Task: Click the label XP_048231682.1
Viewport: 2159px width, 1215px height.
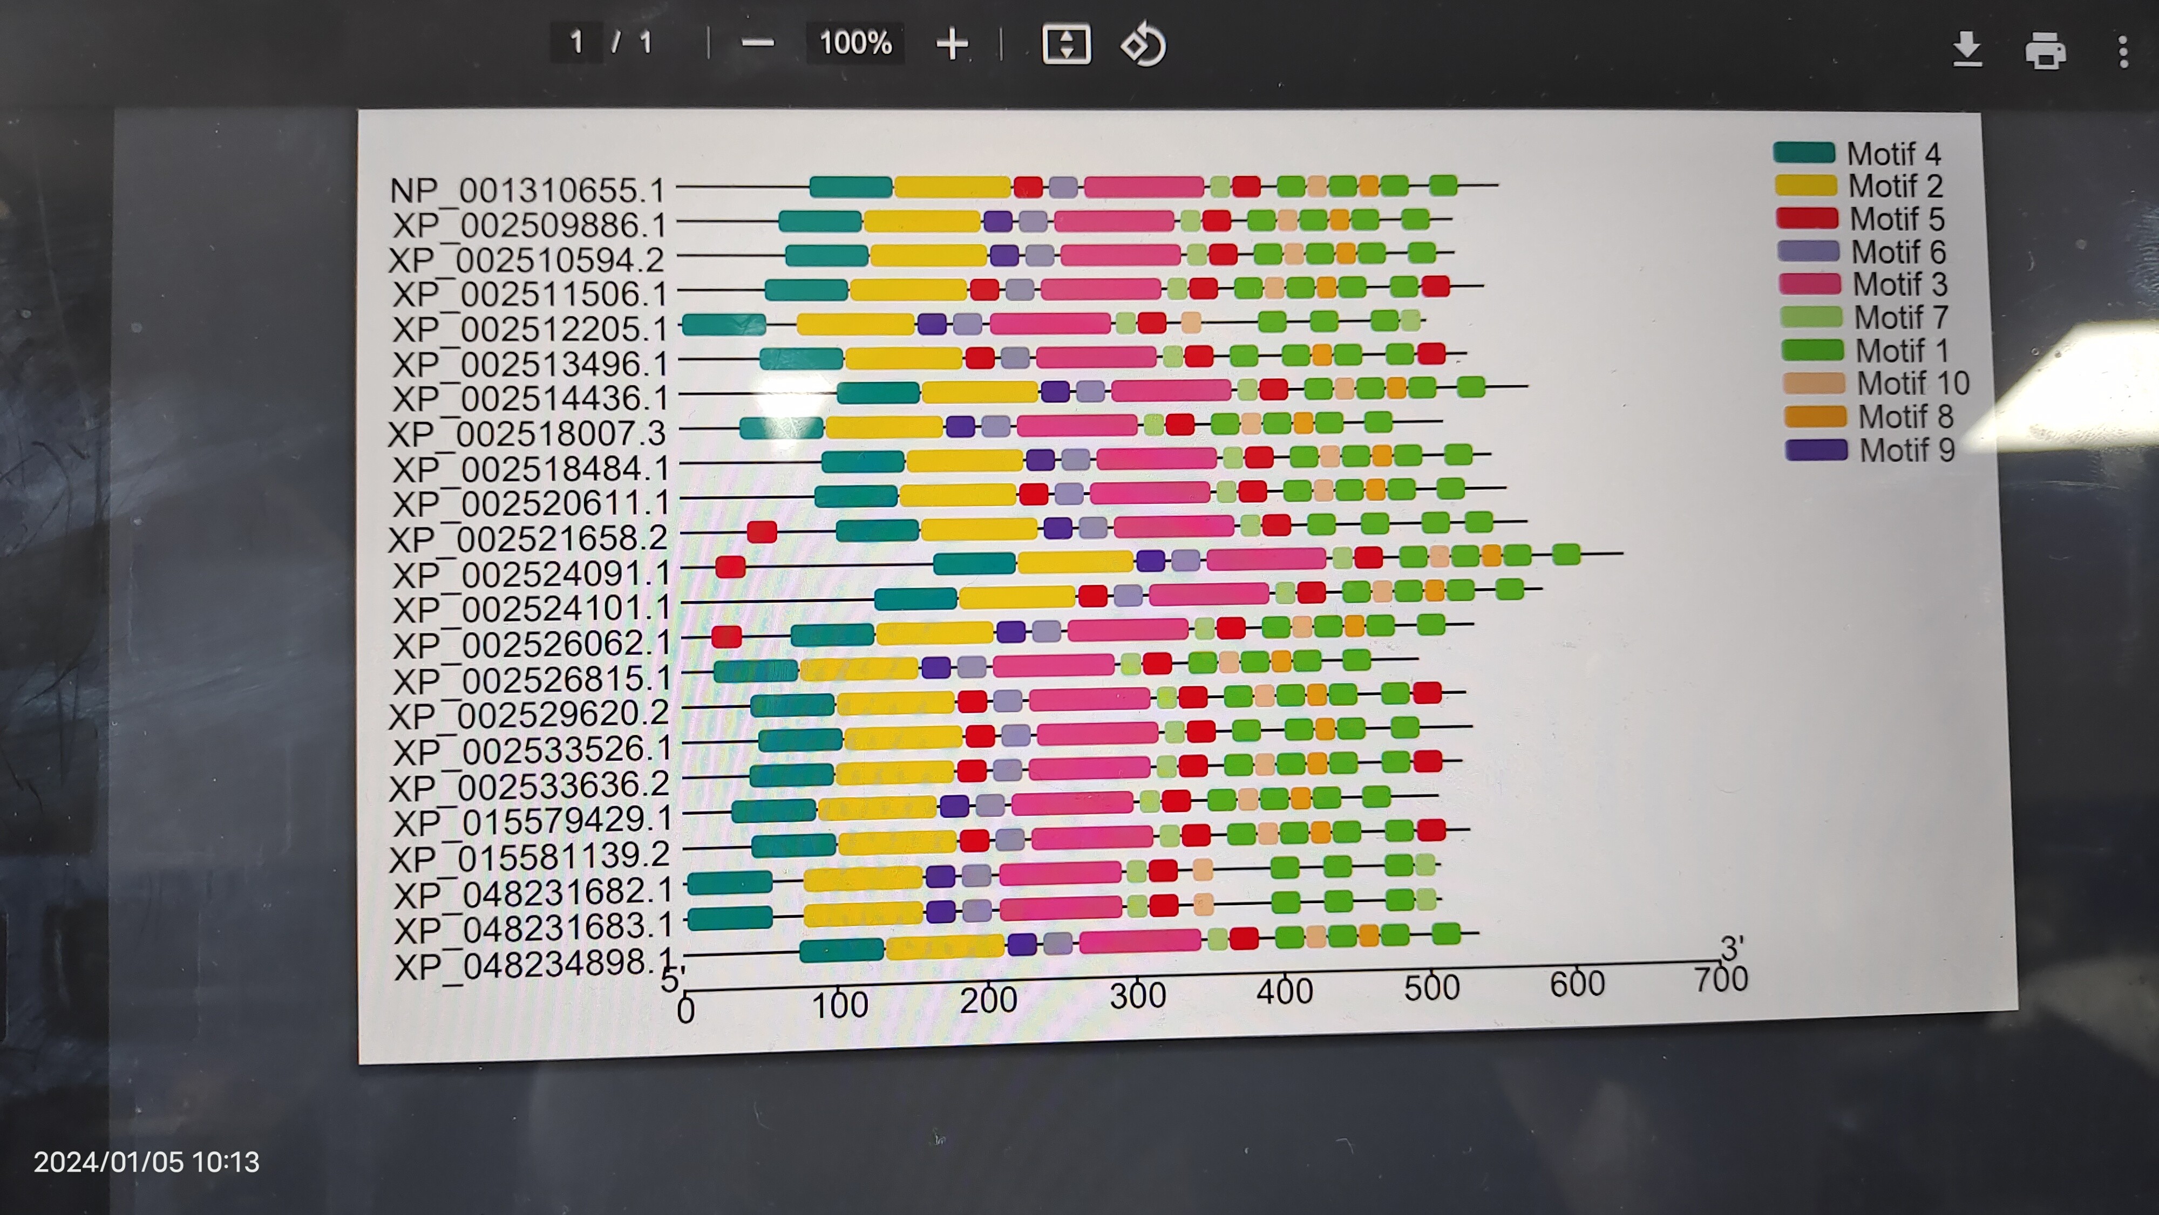Action: click(x=534, y=893)
